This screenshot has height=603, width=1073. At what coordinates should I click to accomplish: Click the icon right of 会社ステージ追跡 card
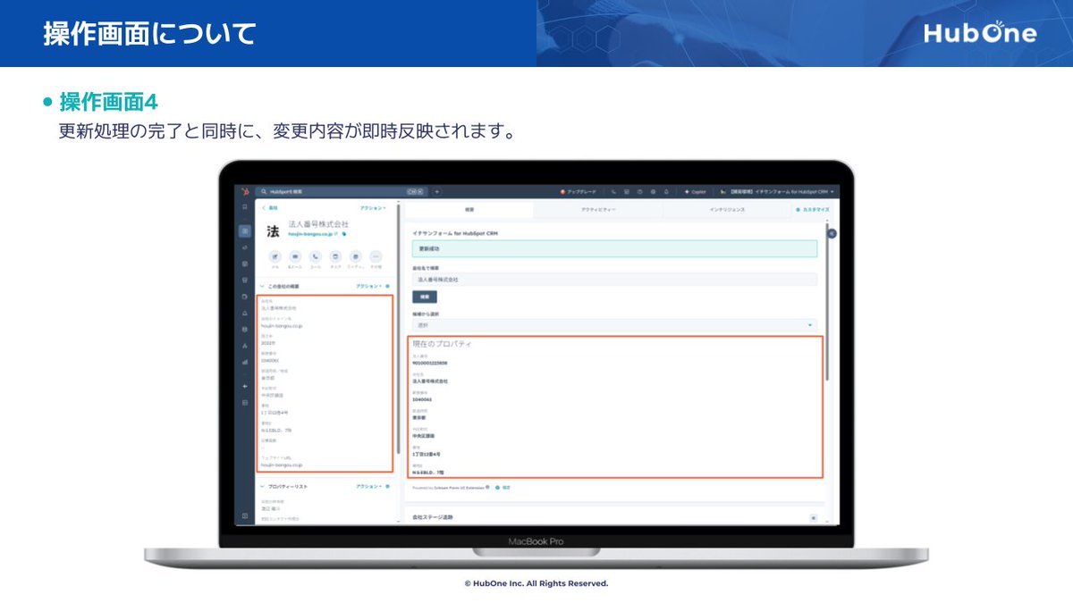click(x=814, y=517)
